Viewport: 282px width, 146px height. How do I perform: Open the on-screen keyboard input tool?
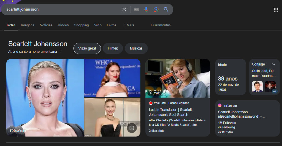click(136, 9)
